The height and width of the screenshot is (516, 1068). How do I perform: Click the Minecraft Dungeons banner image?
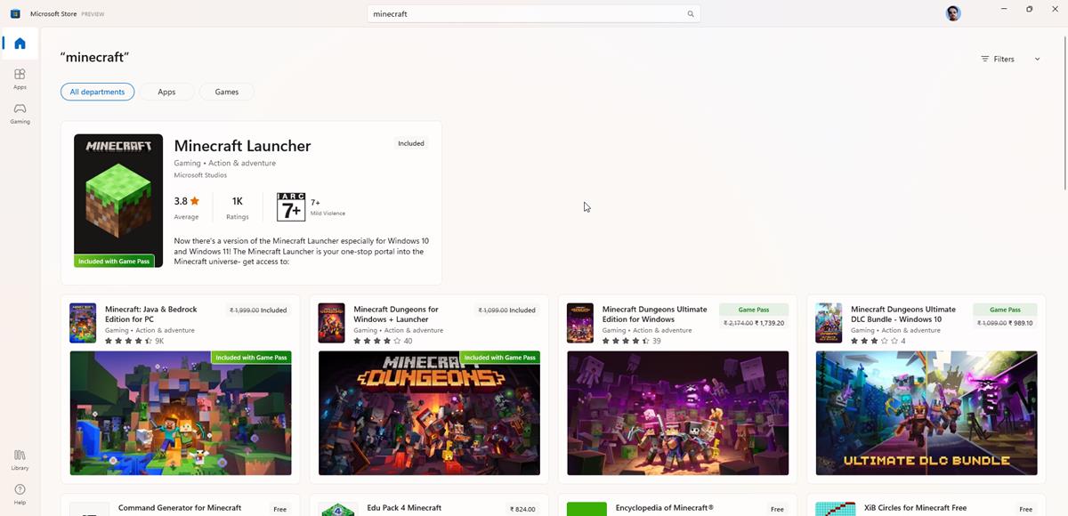[x=429, y=413]
